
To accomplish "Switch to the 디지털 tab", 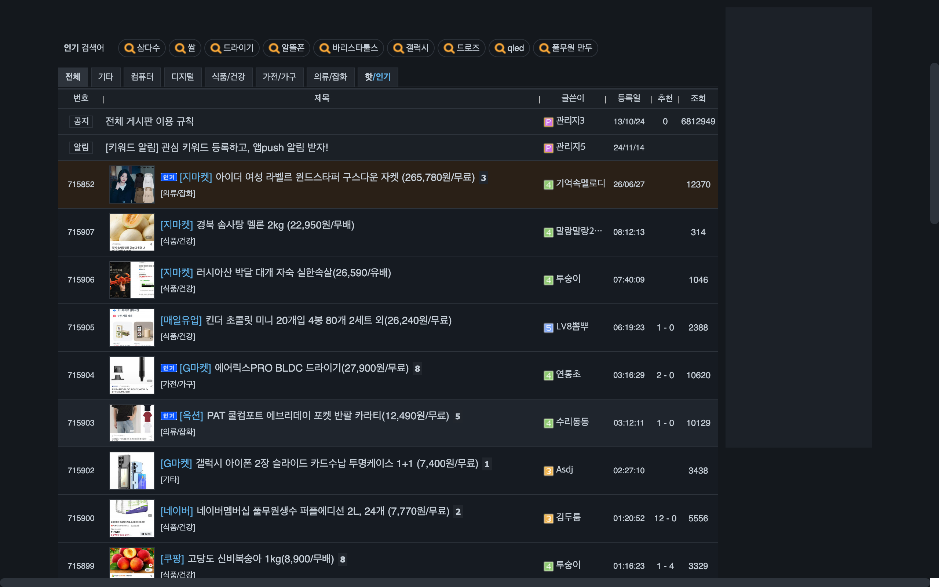I will (x=183, y=77).
